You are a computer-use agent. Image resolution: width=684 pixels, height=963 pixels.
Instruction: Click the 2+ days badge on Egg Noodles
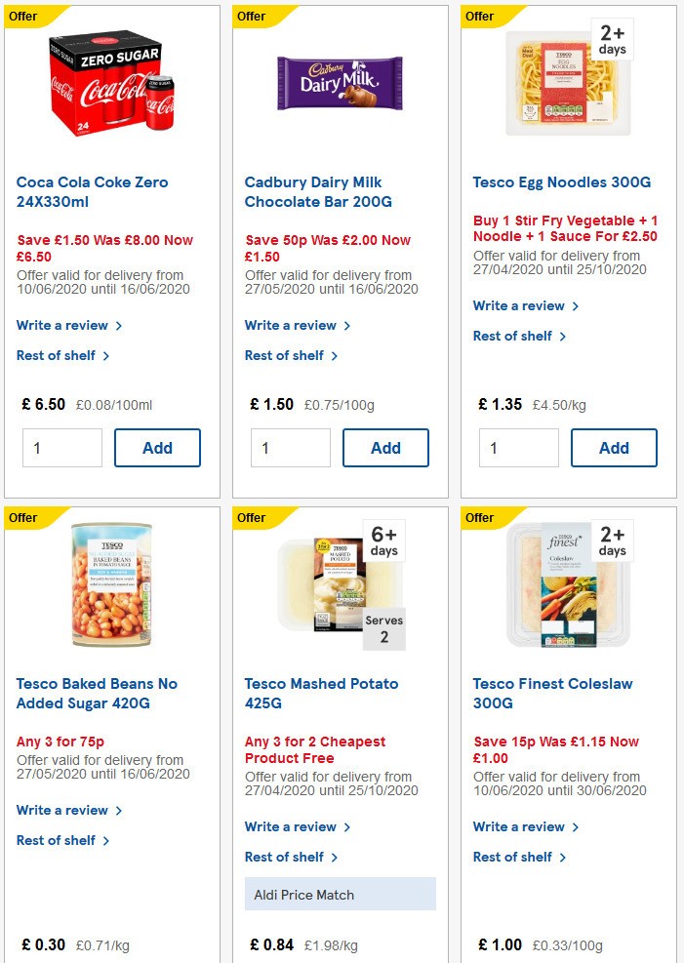point(612,39)
